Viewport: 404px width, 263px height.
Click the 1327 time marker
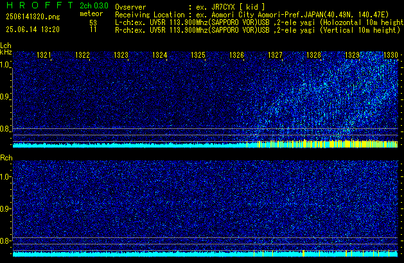pos(275,55)
